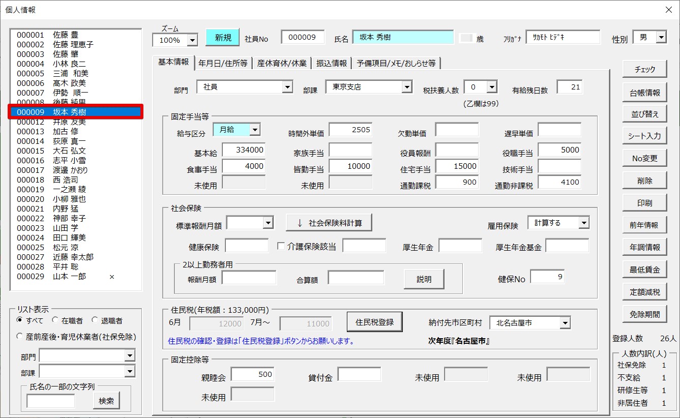Check the 介護保険該当 checkbox
The height and width of the screenshot is (418, 680).
[x=281, y=246]
